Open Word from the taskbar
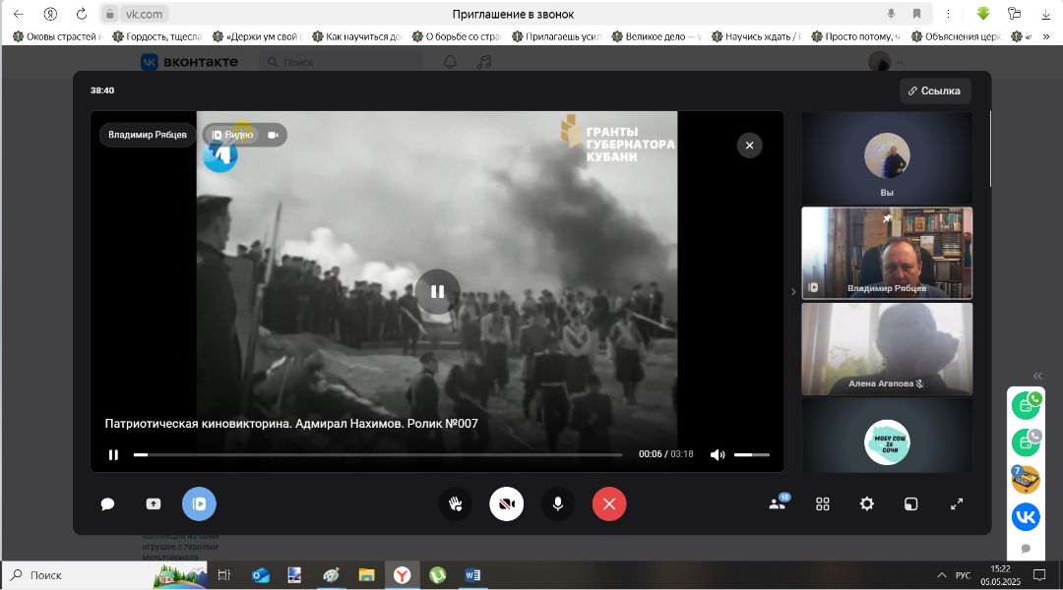 coord(472,575)
